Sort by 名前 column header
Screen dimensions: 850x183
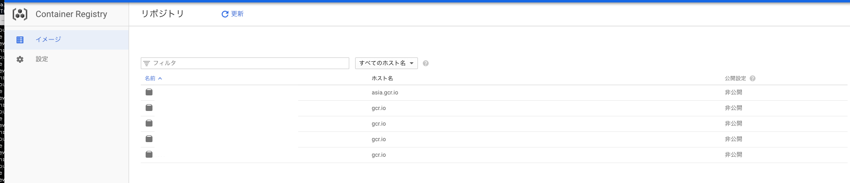153,78
